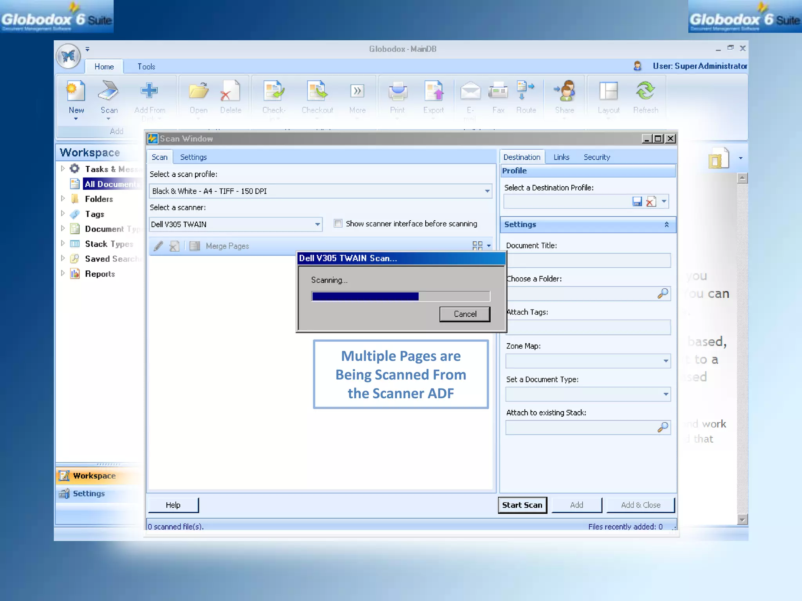Click the Layout ribbon icon
802x601 pixels.
coord(608,91)
